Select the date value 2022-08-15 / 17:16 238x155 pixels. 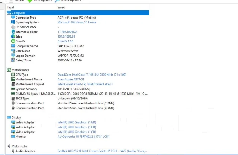pyautogui.click(x=70, y=60)
